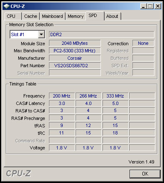
Task: Switch to the CPU tab
Action: pyautogui.click(x=13, y=16)
